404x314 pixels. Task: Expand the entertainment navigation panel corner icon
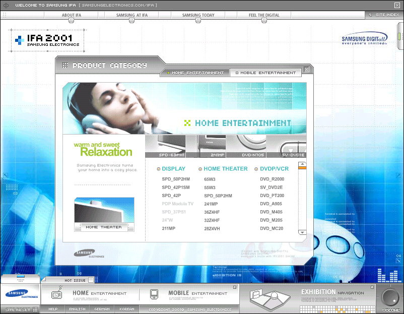pos(235,287)
